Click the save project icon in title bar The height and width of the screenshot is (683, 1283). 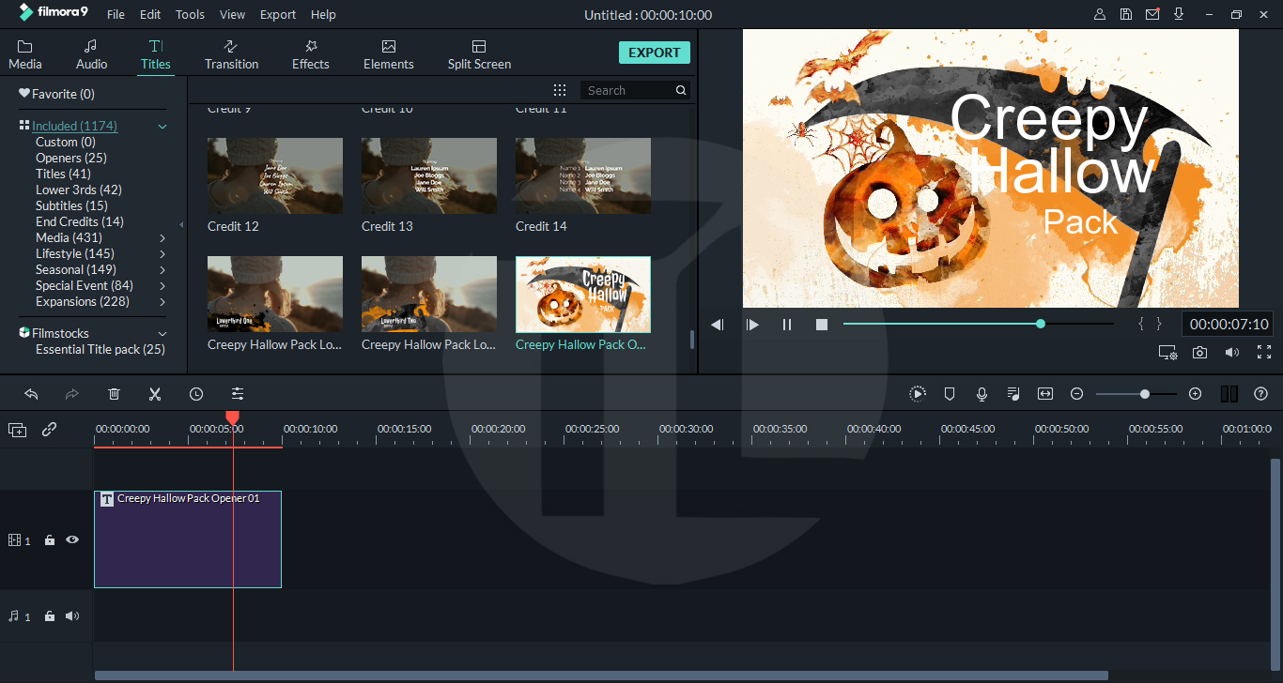(x=1126, y=14)
